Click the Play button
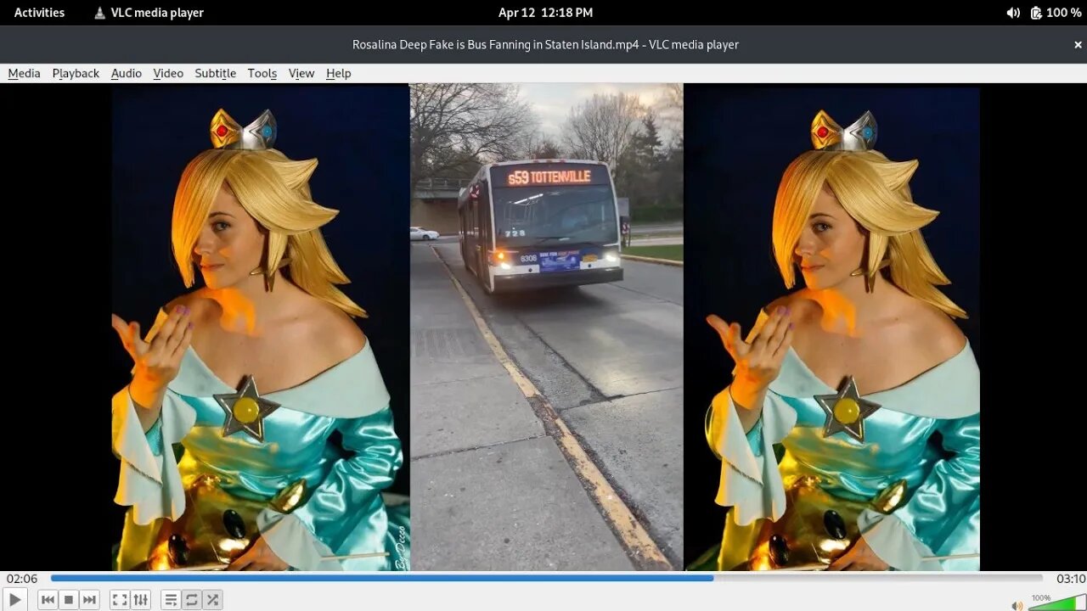This screenshot has height=611, width=1087. tap(14, 600)
